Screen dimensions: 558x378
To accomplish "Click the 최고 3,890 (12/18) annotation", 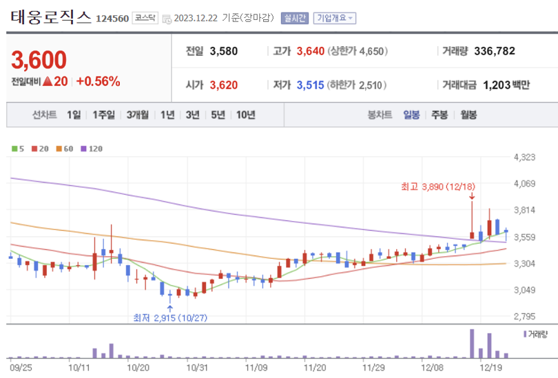I will click(x=438, y=187).
